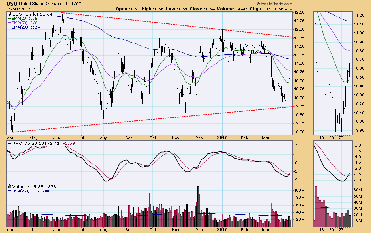Click the Jun marker under the volume chart

pos(57,230)
